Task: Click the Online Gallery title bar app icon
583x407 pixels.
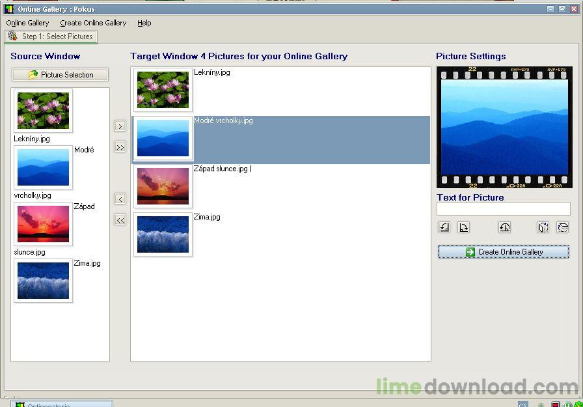Action: pos(8,8)
